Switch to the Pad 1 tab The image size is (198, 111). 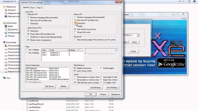[33, 8]
